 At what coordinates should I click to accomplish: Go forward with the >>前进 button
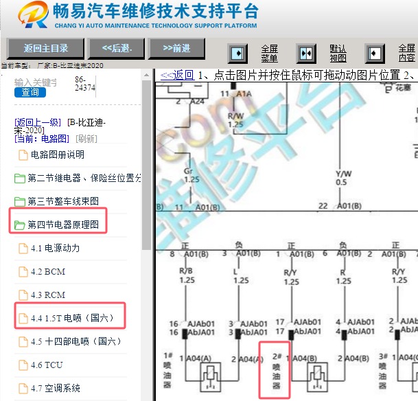pos(177,49)
